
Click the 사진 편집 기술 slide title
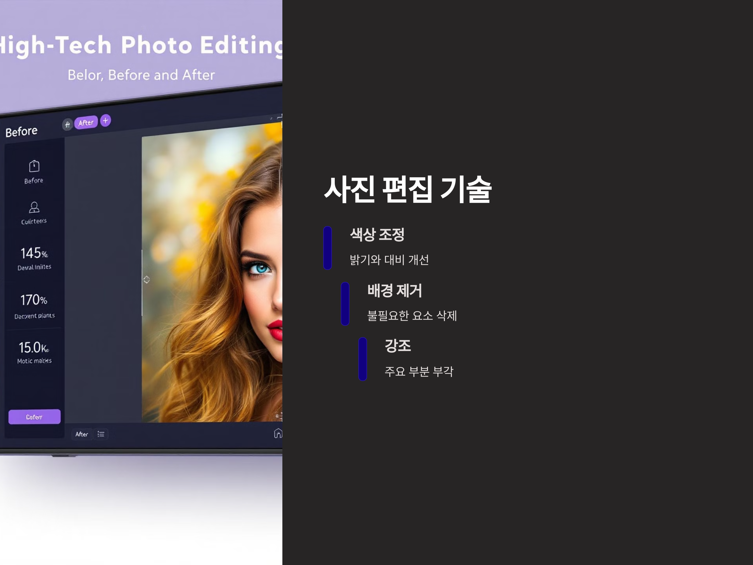[x=408, y=190]
